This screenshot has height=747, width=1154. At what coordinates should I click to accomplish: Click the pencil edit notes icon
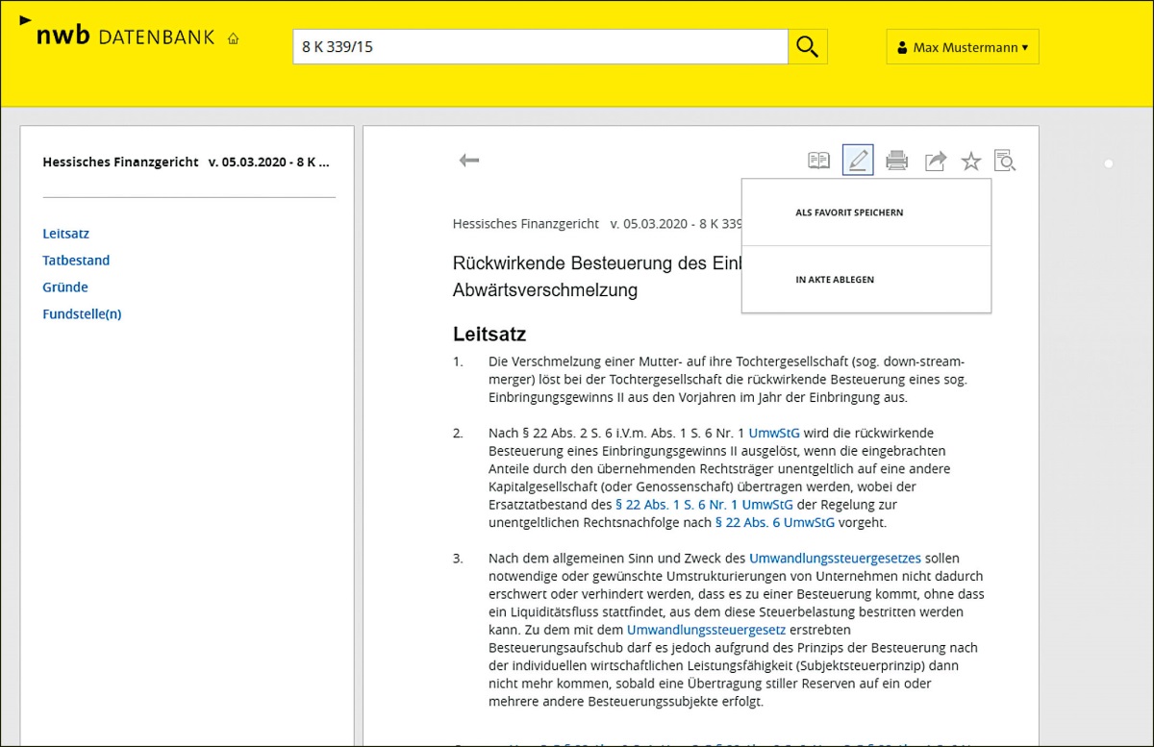pos(858,161)
